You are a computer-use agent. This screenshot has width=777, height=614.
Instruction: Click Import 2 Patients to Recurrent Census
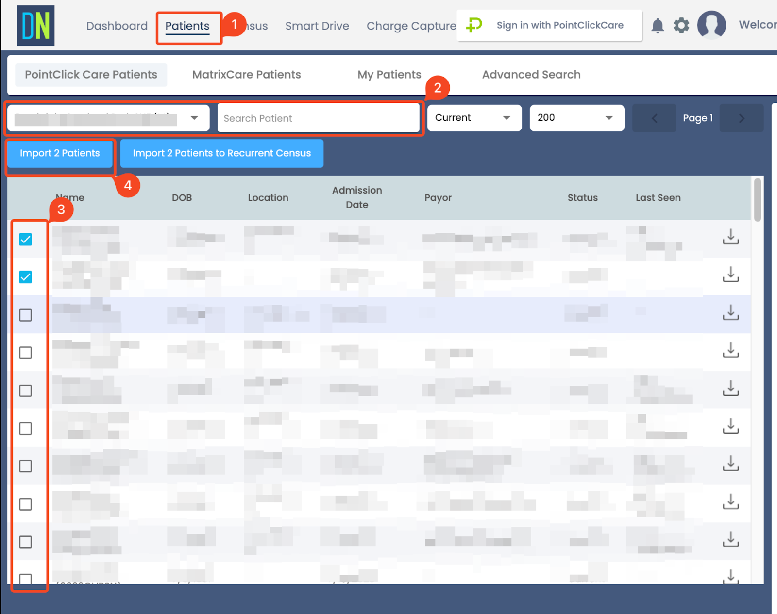click(x=221, y=153)
